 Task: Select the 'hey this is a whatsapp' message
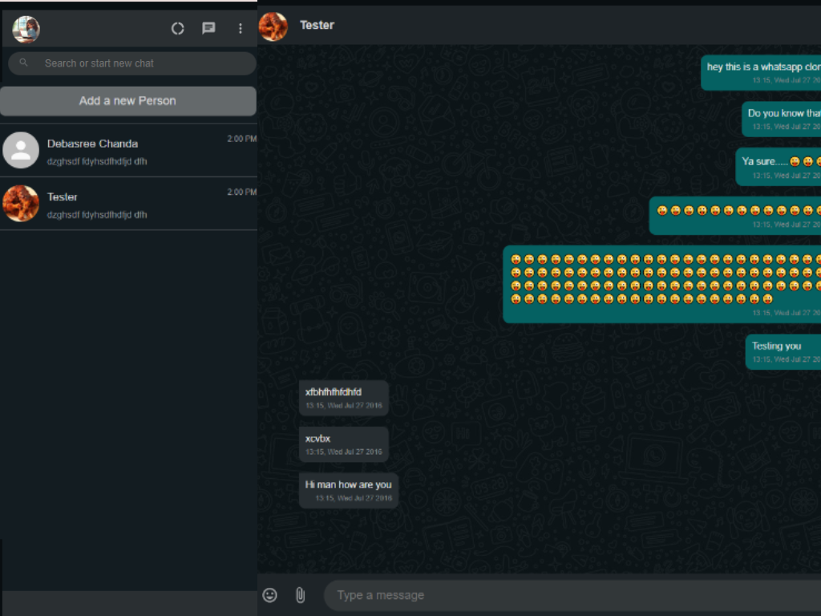point(761,73)
